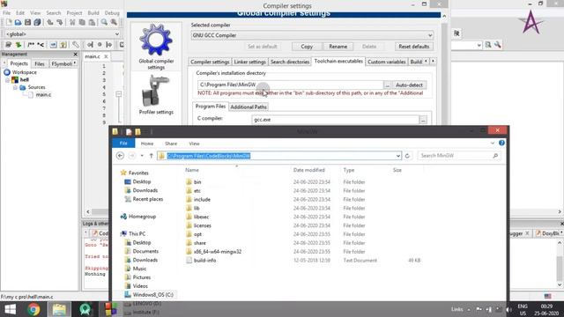Open the Project menu in Code::Blocks
The height and width of the screenshot is (317, 564).
coord(74,13)
